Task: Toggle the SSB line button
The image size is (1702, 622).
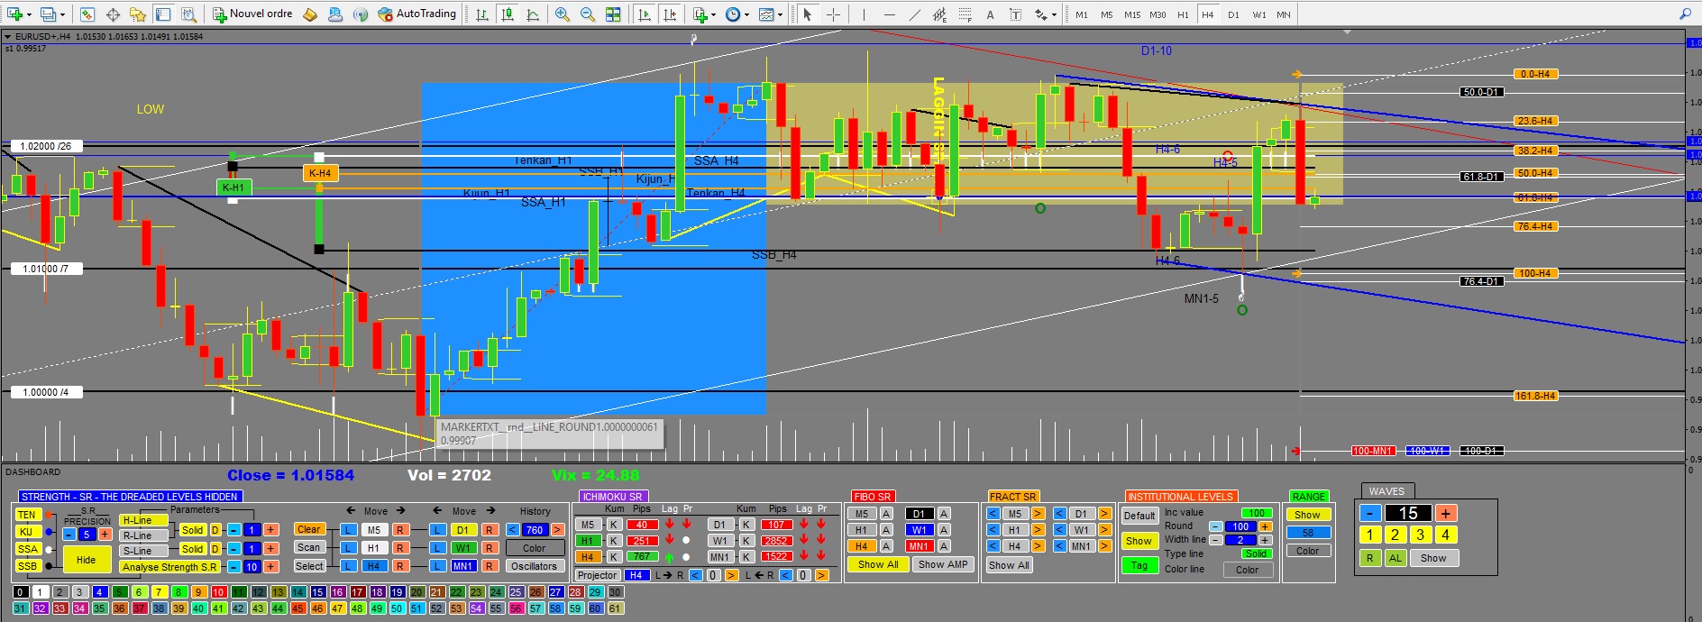Action: click(27, 566)
